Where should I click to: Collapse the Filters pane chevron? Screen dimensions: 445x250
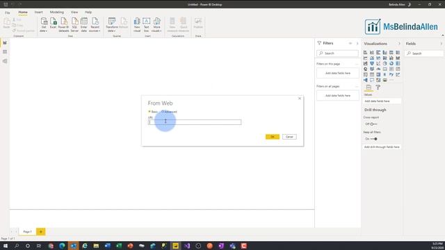click(357, 43)
